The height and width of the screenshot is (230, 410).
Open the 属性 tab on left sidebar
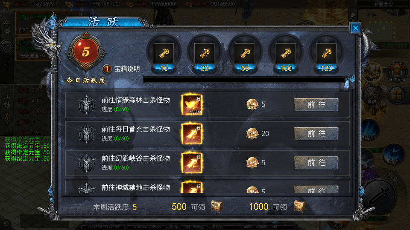pos(7,101)
